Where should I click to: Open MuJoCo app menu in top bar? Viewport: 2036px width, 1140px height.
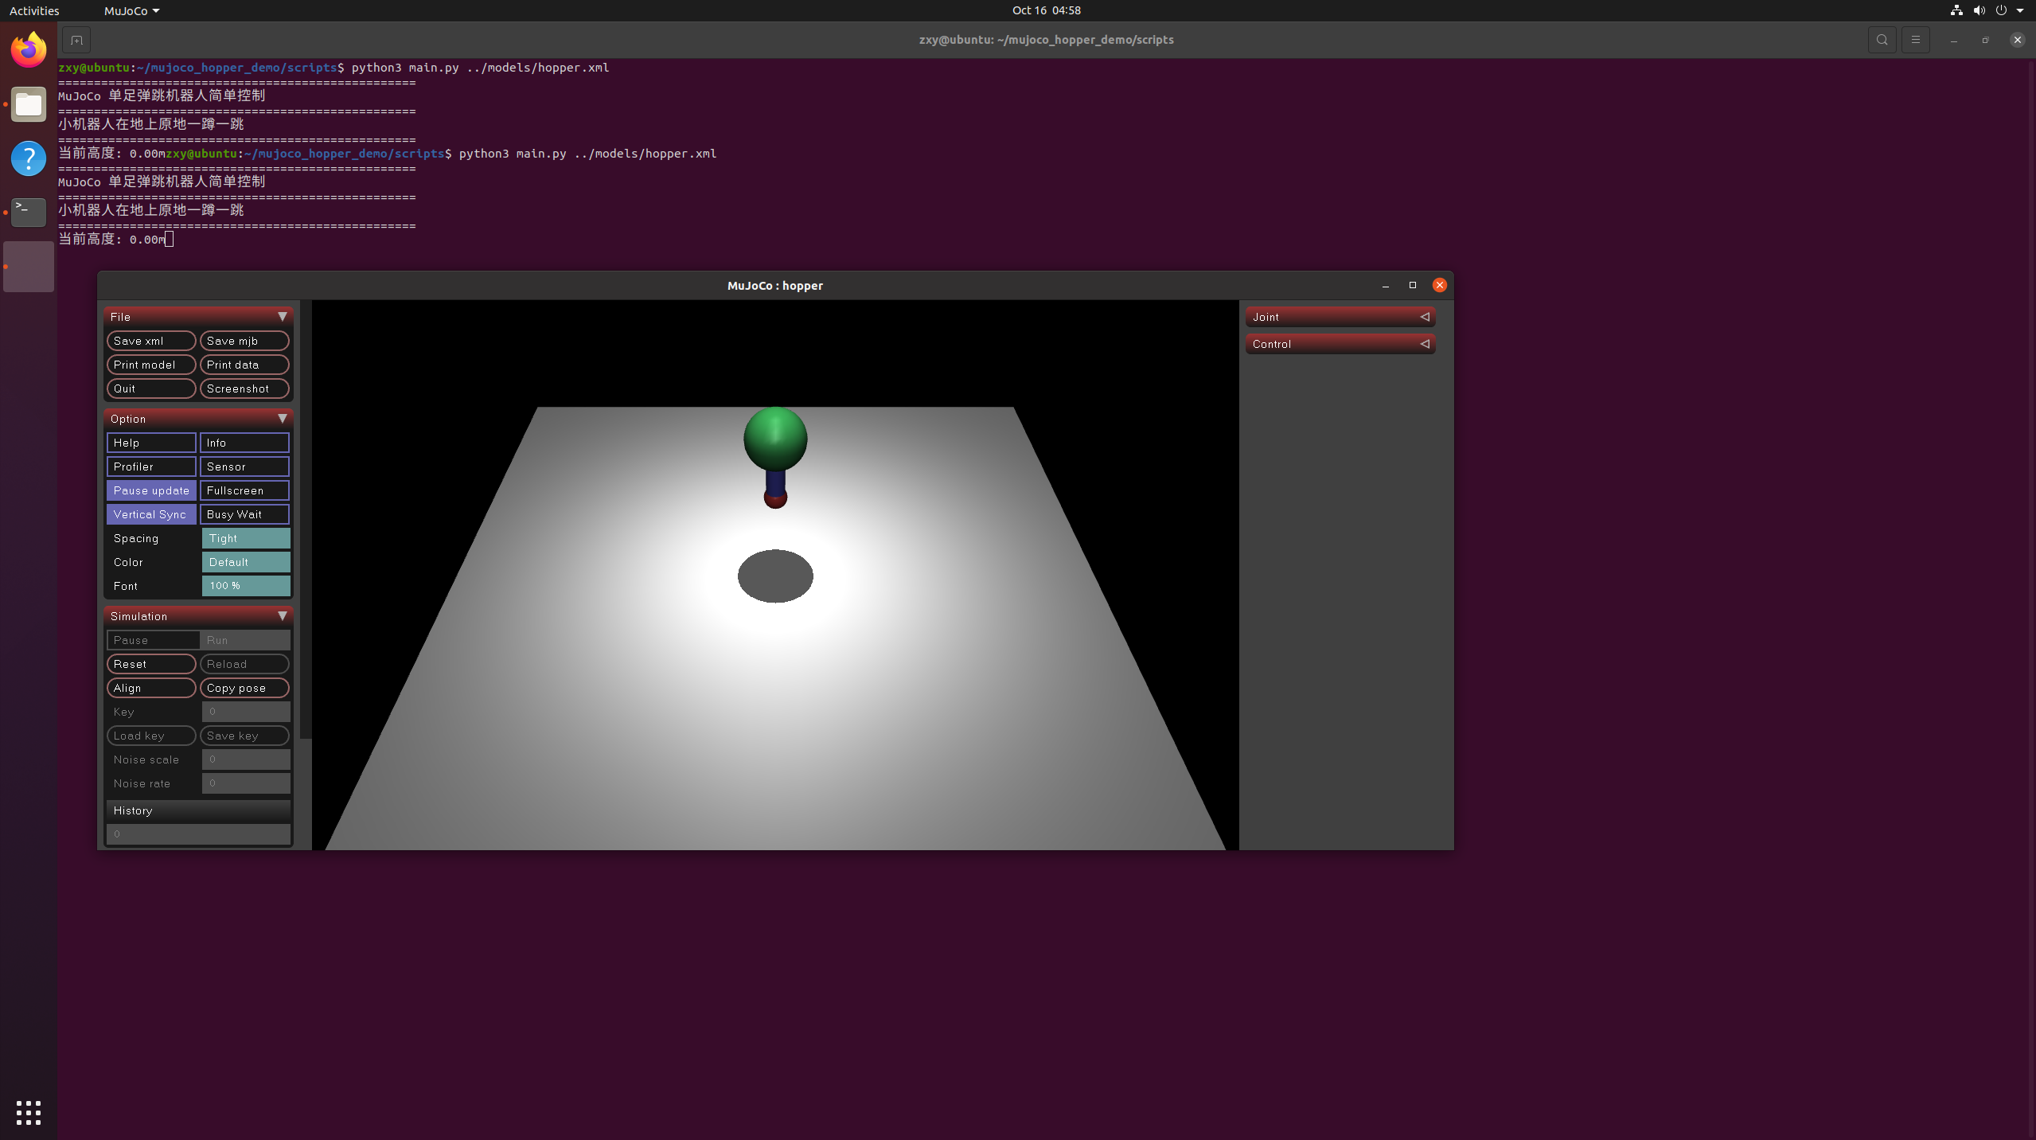[131, 10]
